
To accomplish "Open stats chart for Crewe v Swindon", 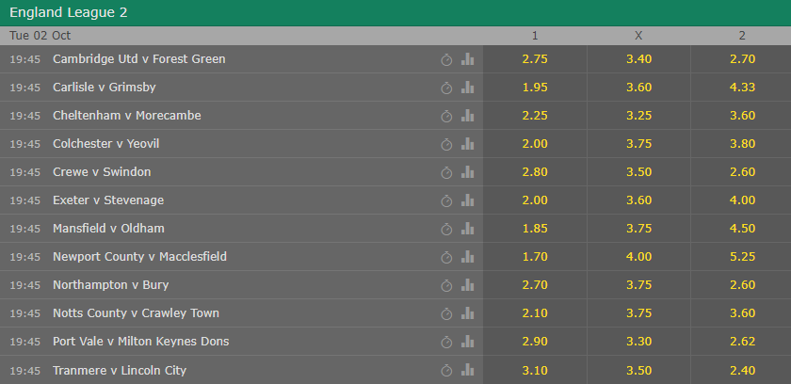I will point(467,172).
